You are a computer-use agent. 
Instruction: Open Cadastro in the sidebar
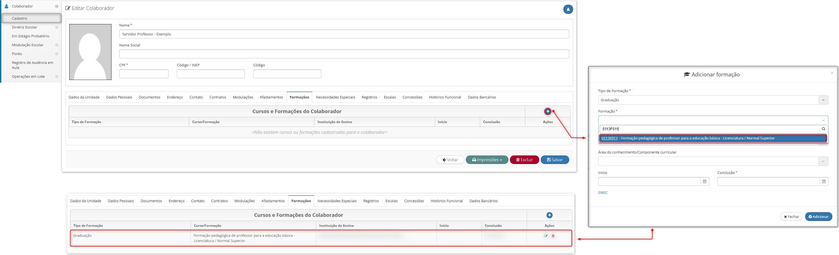coord(31,18)
